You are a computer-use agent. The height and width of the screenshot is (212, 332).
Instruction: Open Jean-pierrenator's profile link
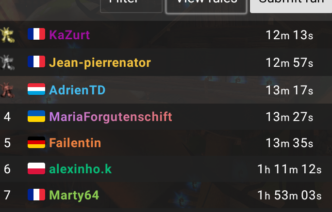pyautogui.click(x=100, y=63)
